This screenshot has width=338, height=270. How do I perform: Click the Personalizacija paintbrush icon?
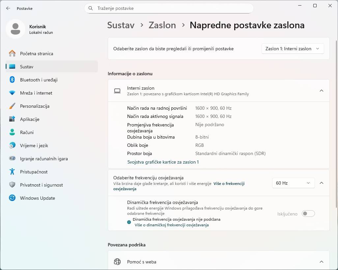pos(12,106)
